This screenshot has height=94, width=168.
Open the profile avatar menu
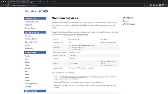(x=163, y=5)
